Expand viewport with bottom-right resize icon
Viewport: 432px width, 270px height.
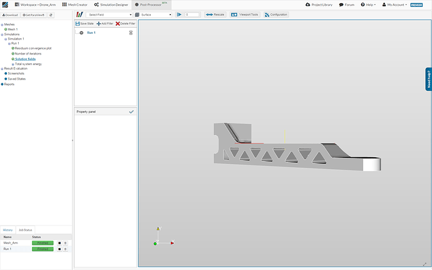click(x=426, y=264)
